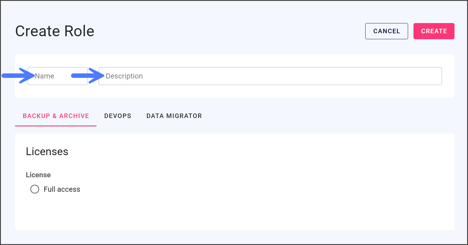This screenshot has width=468, height=245.
Task: Click the Licenses section heading
Action: pos(47,152)
